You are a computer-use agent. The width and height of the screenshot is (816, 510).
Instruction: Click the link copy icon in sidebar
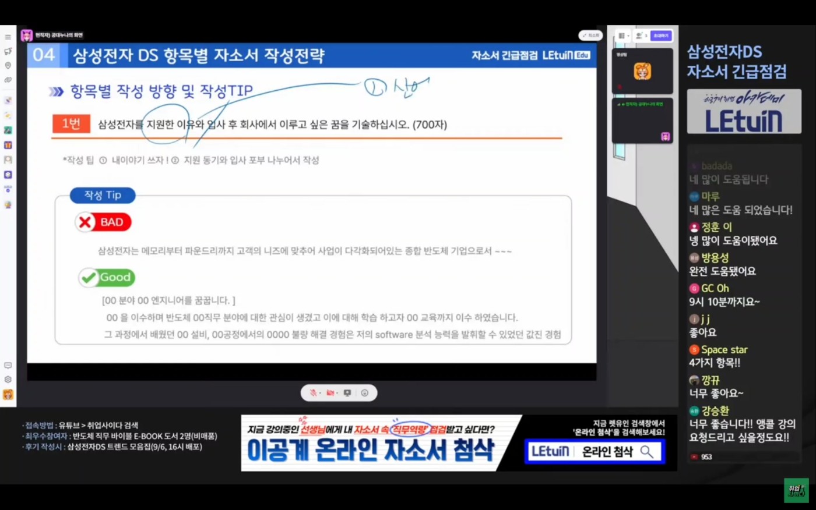point(8,80)
